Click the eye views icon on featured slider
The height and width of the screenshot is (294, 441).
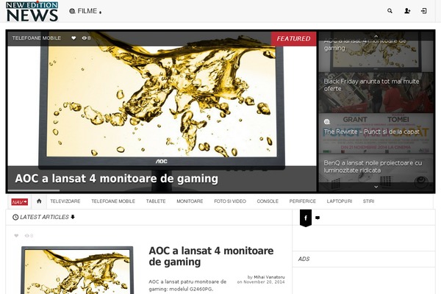[x=84, y=38]
